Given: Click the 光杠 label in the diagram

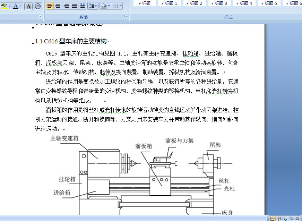Looking at the screenshot, I should 229,188.
